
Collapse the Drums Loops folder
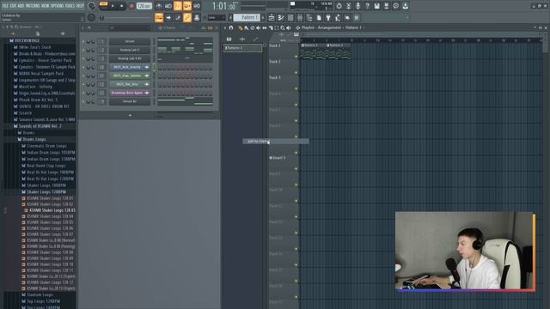34,139
